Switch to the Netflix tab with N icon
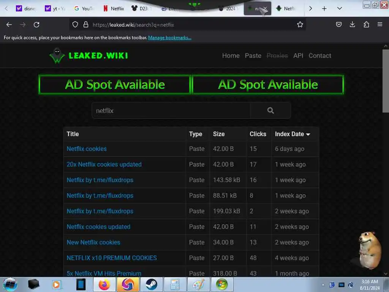Image resolution: width=389 pixels, height=292 pixels. point(114,9)
